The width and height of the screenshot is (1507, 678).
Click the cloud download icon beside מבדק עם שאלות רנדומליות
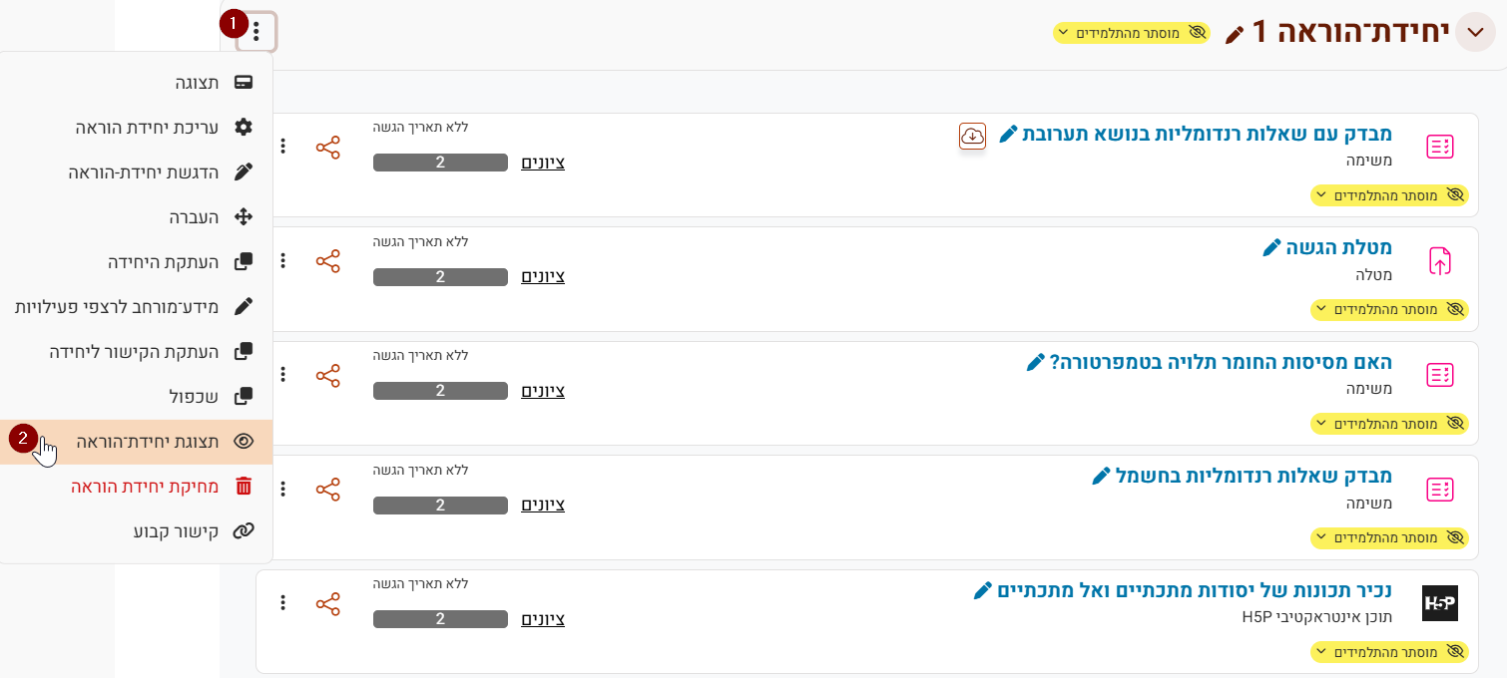(972, 136)
